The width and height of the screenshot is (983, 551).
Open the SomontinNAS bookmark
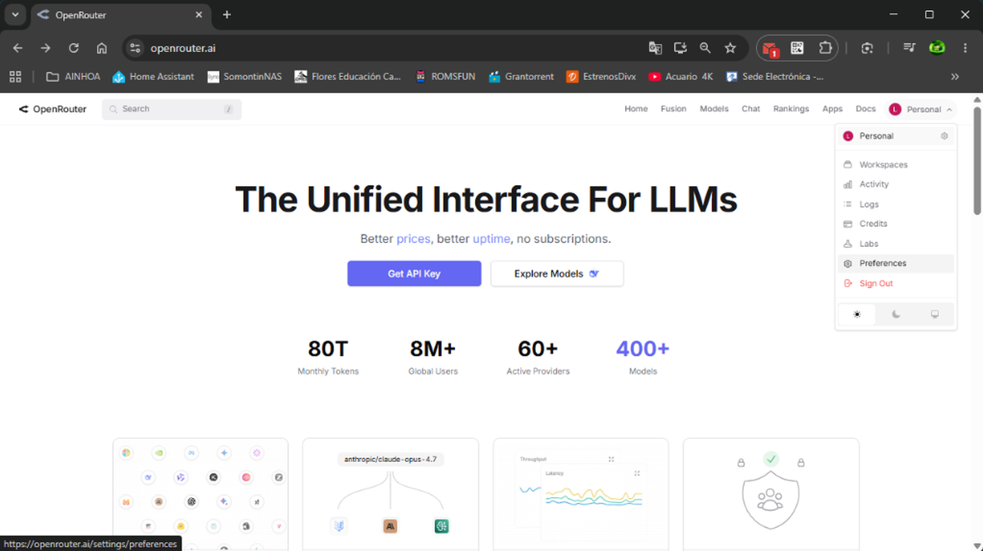(245, 77)
